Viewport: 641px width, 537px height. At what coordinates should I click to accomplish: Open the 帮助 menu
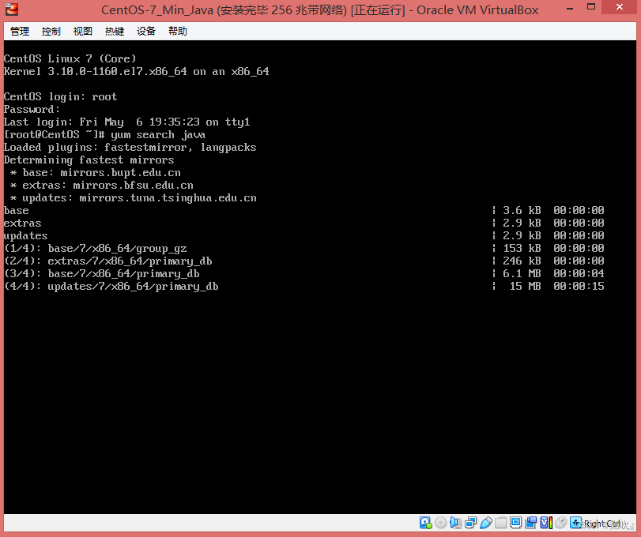(178, 31)
